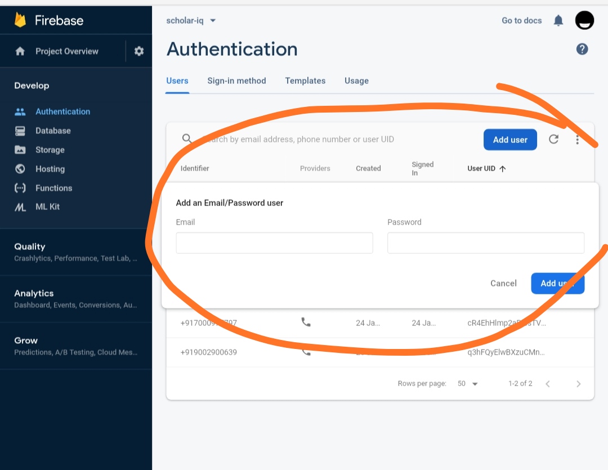608x470 pixels.
Task: Click the ML Kit icon
Action: (20, 207)
